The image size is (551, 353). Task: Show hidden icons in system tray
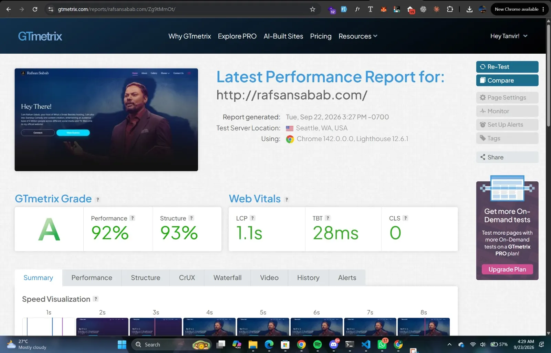[x=449, y=344]
